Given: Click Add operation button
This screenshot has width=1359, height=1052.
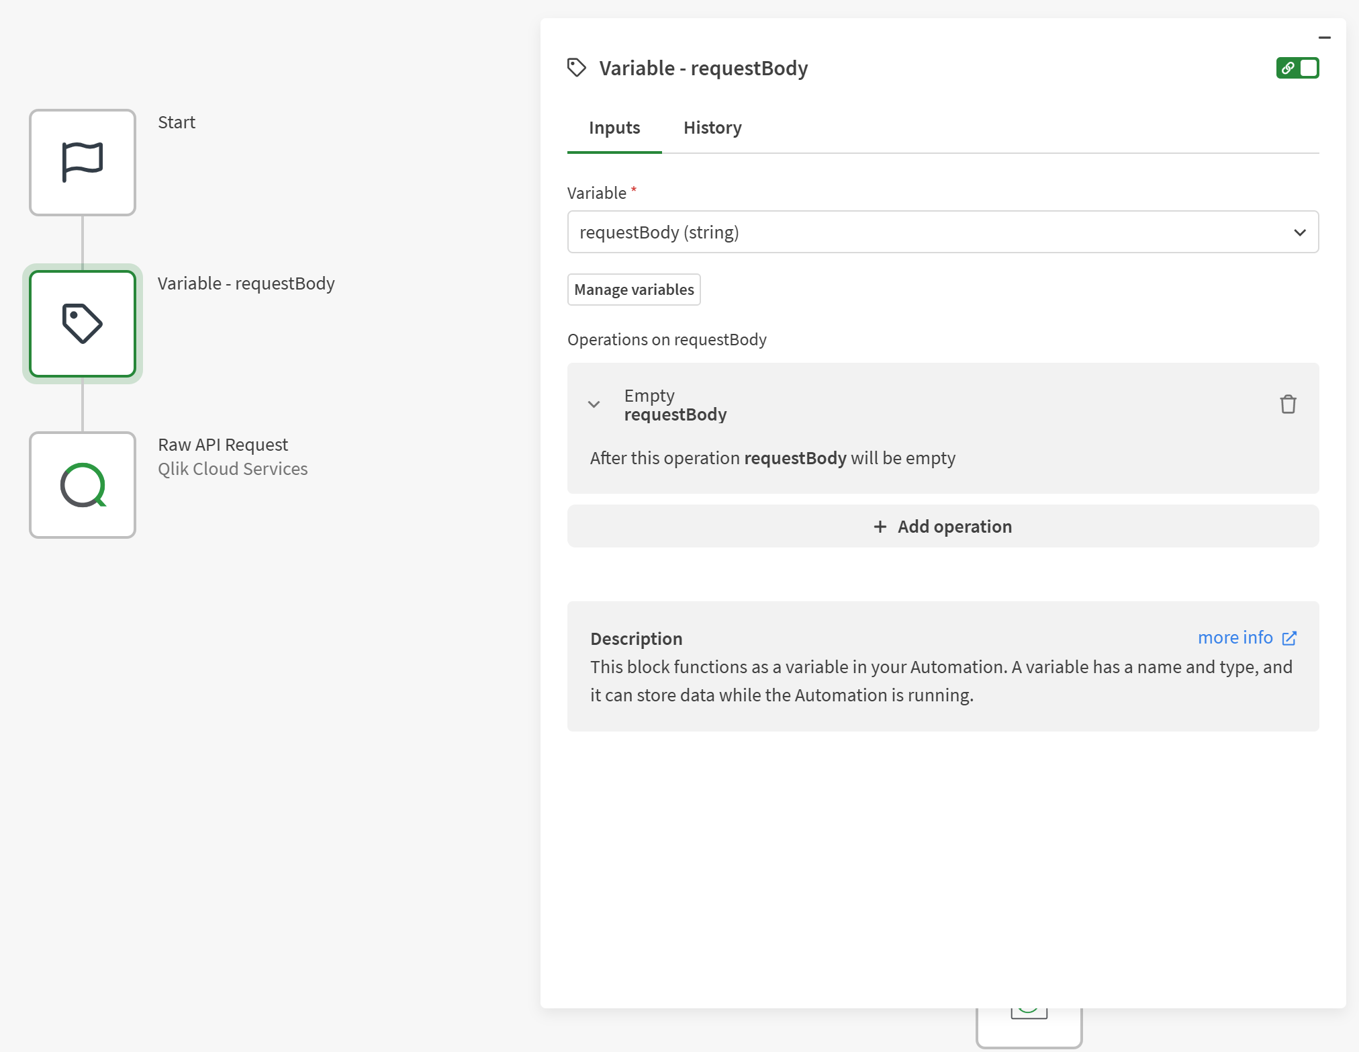Looking at the screenshot, I should click(943, 527).
